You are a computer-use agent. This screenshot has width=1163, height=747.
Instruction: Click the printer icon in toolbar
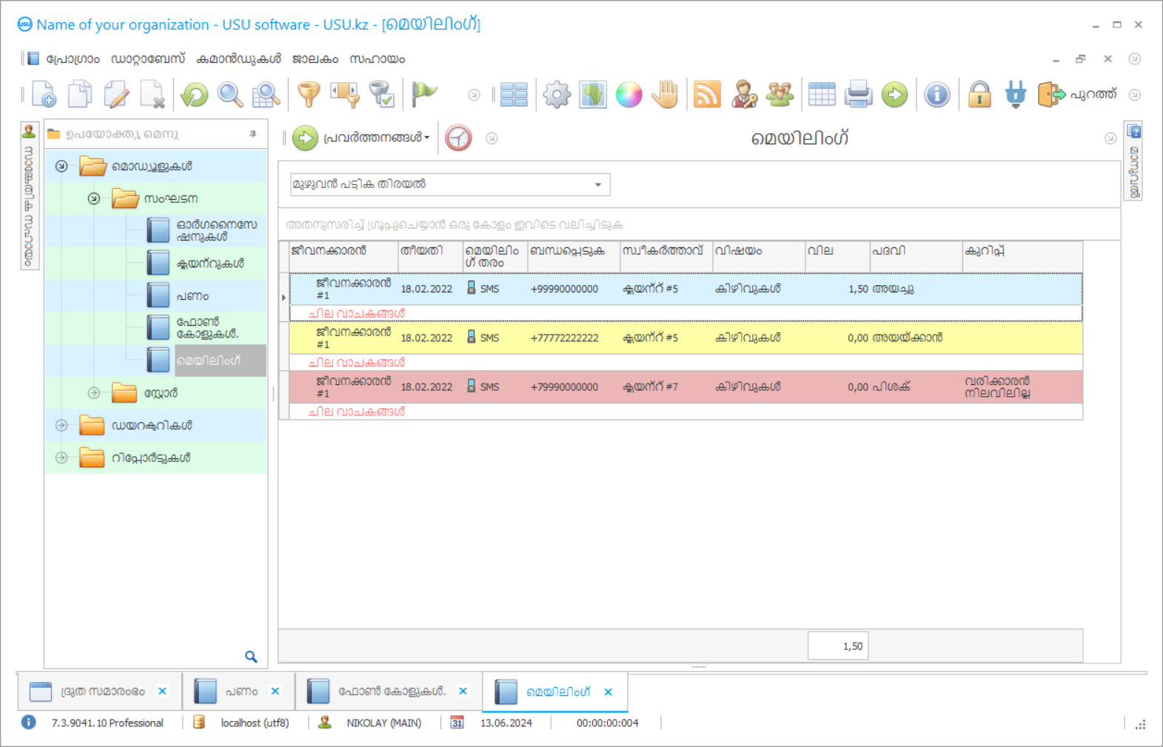[x=858, y=95]
